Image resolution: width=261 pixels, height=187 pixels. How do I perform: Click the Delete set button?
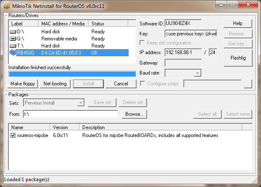[133, 102]
